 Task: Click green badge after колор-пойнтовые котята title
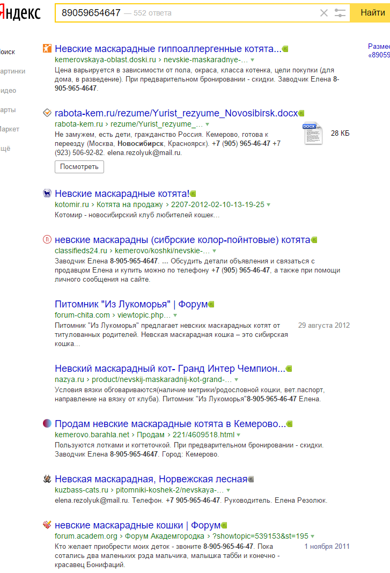click(314, 240)
